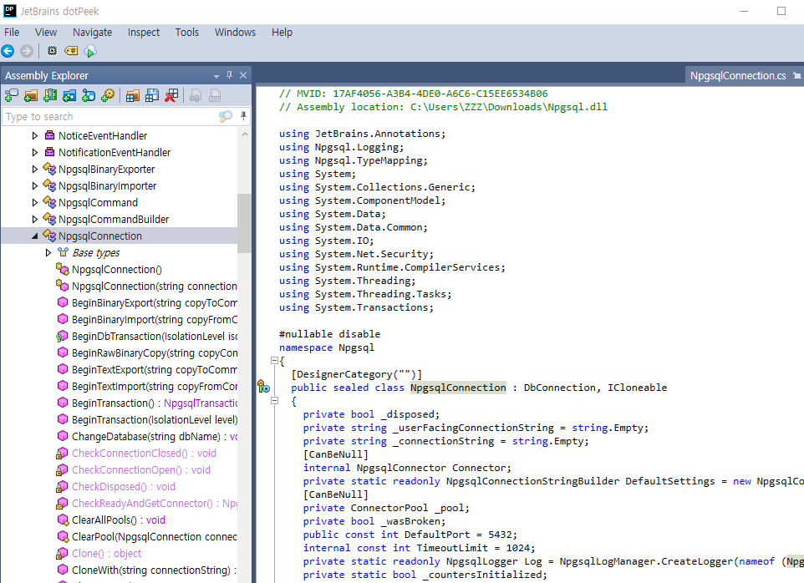Image resolution: width=804 pixels, height=583 pixels.
Task: Click the blue folder NuGet open icon
Action: pyautogui.click(x=69, y=95)
